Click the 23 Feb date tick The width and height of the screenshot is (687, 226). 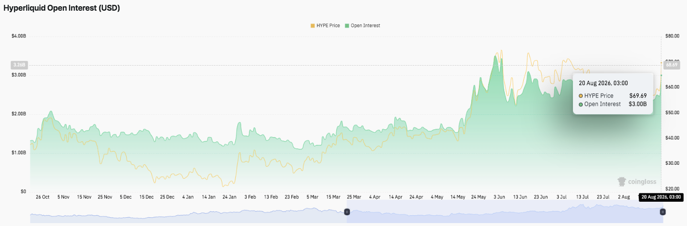(x=292, y=197)
